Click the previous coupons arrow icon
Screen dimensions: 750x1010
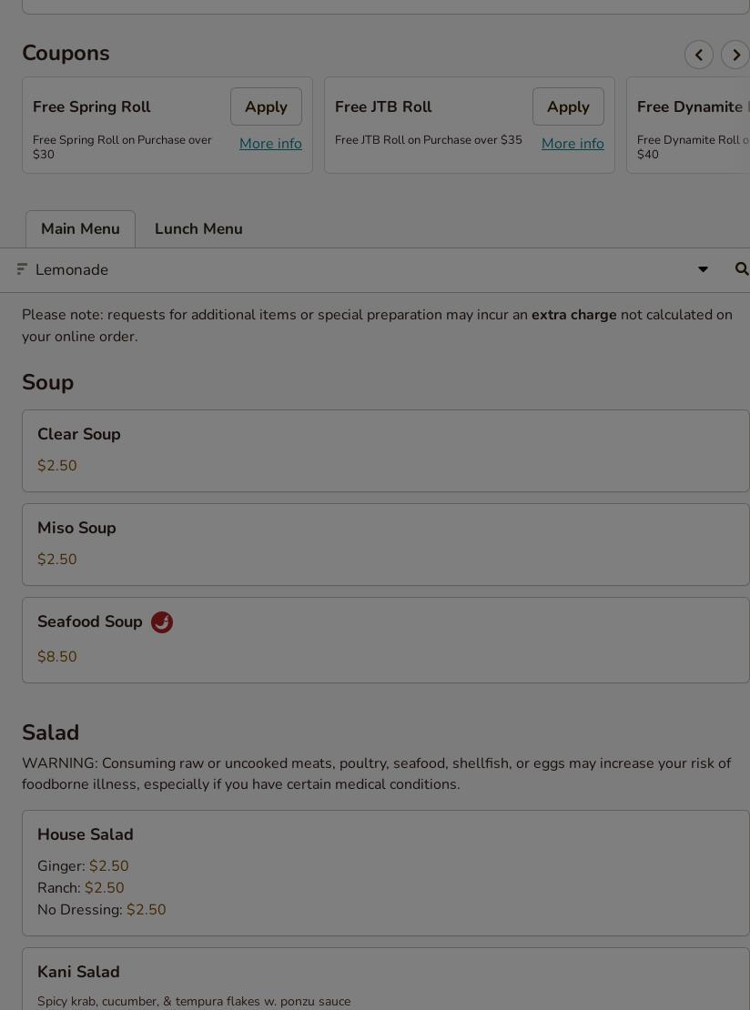(698, 55)
